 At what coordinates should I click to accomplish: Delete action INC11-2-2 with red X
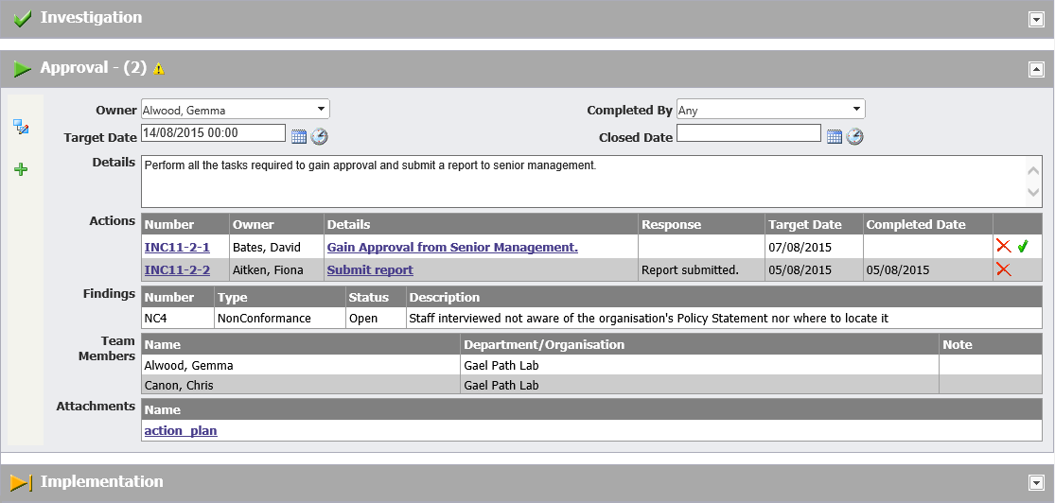point(1004,269)
